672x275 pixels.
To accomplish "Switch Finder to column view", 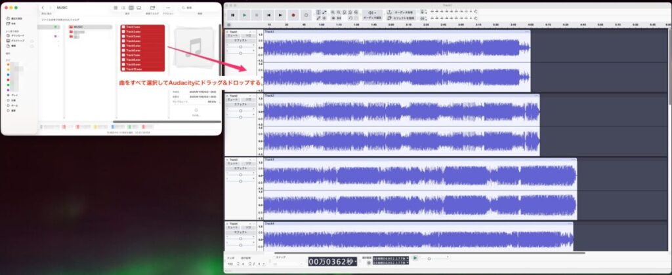I will [131, 7].
